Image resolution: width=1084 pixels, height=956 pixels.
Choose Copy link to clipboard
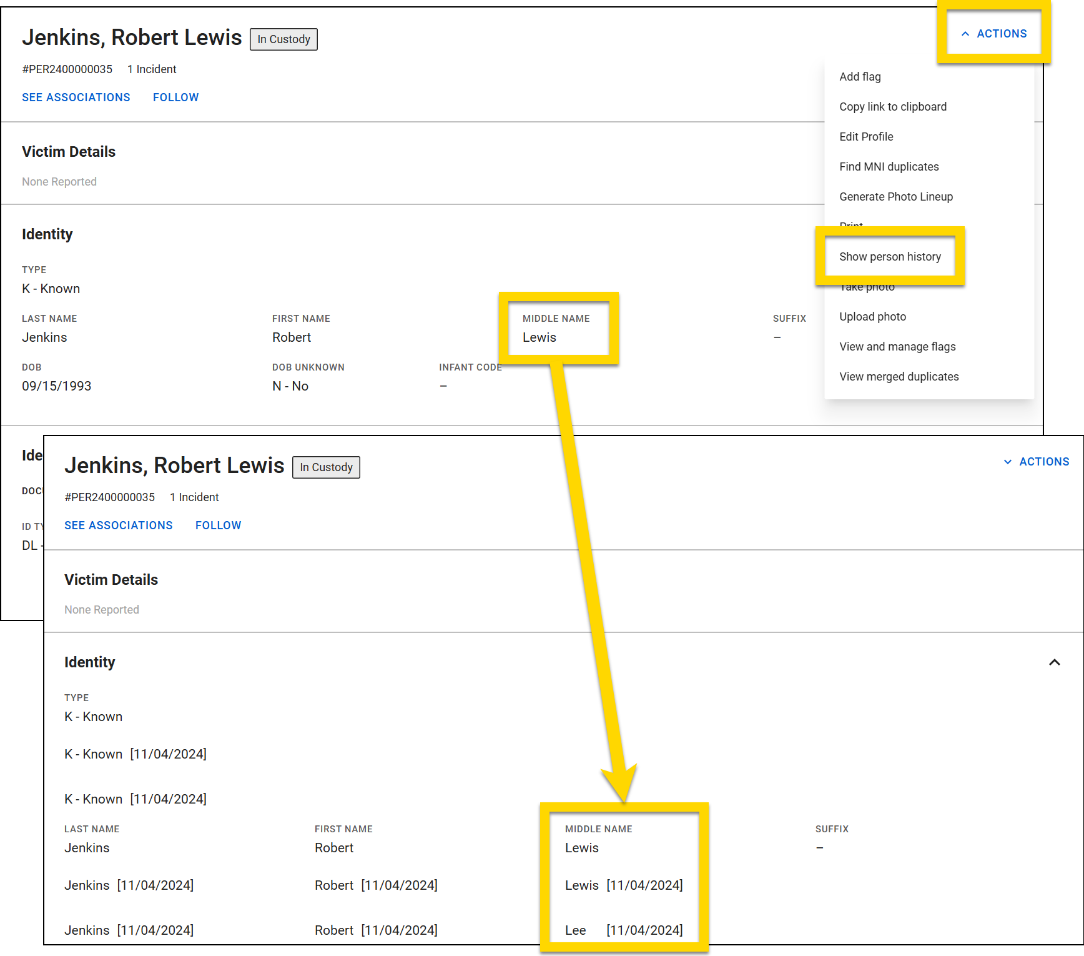tap(893, 106)
